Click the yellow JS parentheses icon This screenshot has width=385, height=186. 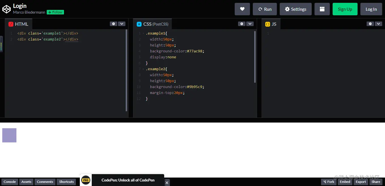click(x=268, y=24)
